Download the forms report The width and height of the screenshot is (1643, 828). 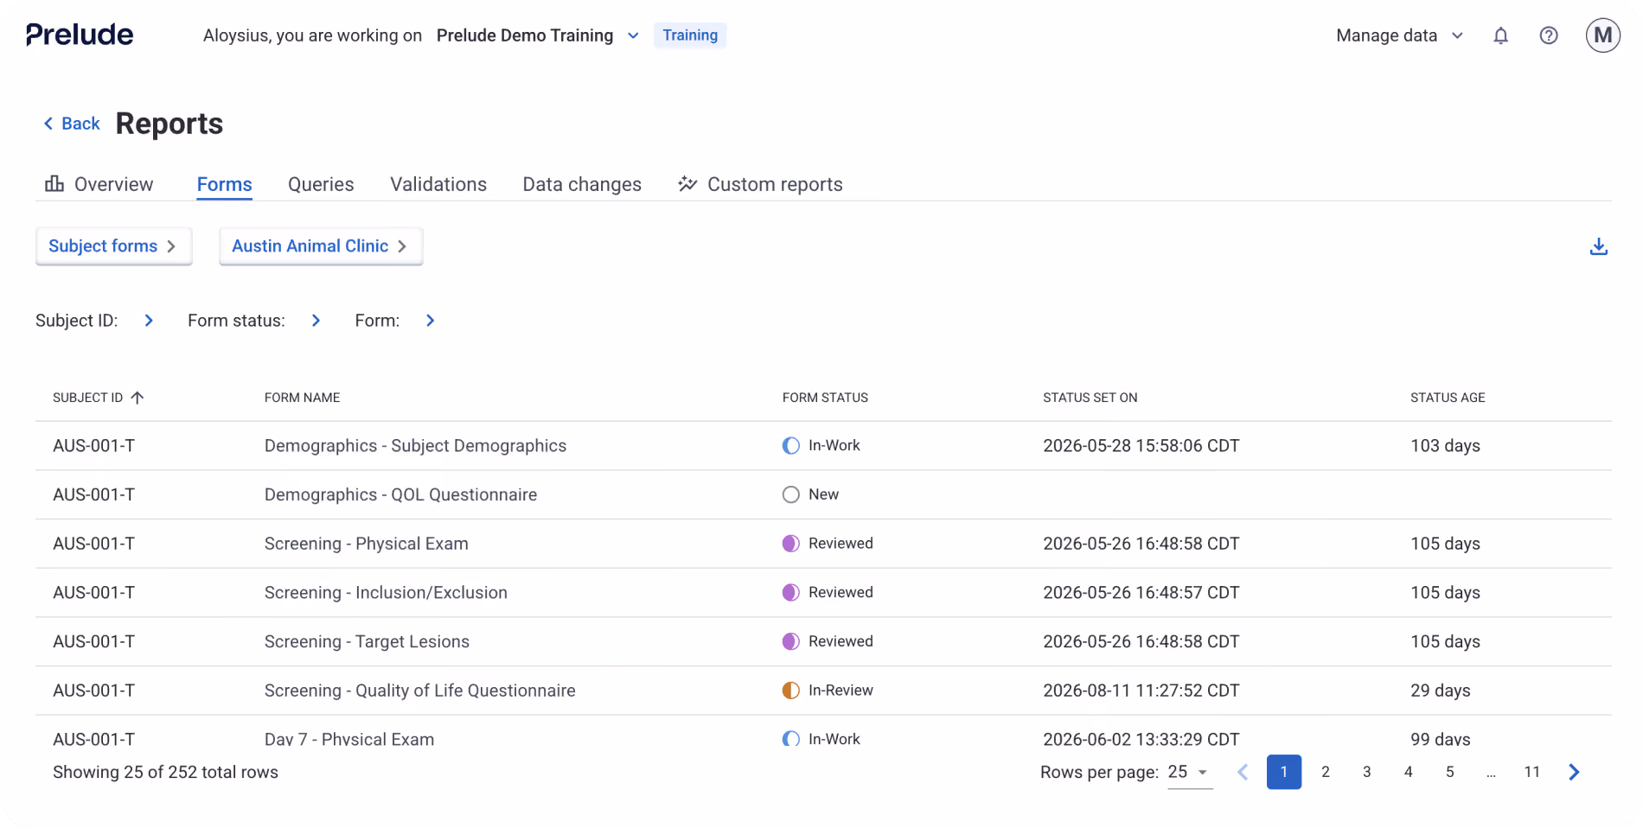pyautogui.click(x=1598, y=246)
